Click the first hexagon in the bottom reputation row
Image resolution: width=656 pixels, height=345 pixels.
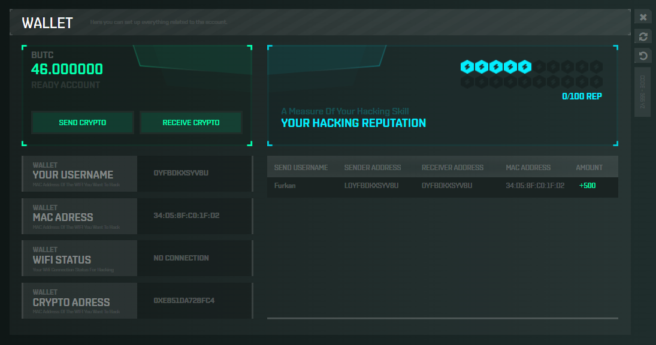pos(467,81)
